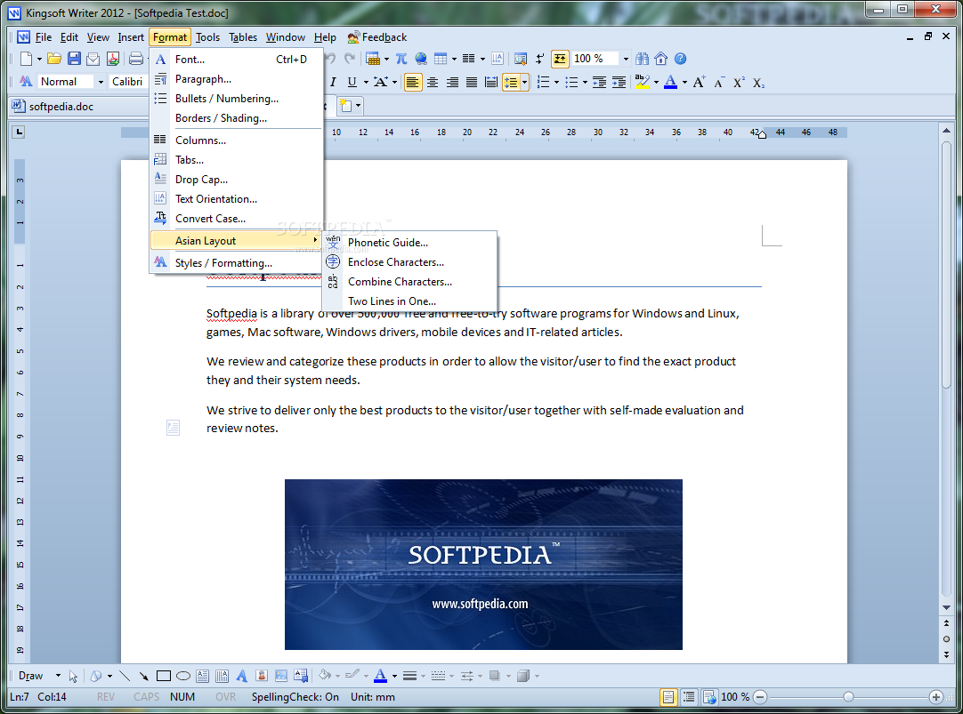The image size is (963, 714).
Task: Select the rectangle drawing tool
Action: [164, 676]
